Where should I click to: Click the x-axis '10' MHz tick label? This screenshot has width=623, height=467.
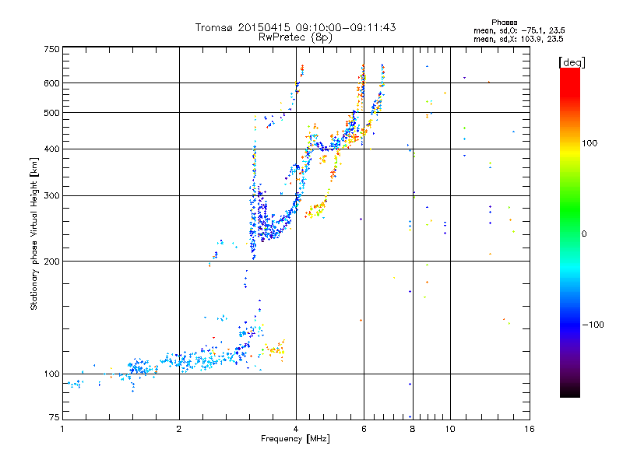click(x=450, y=429)
